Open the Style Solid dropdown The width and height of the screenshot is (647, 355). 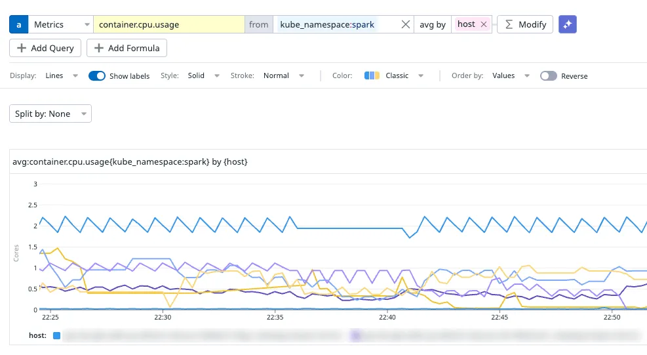[203, 75]
